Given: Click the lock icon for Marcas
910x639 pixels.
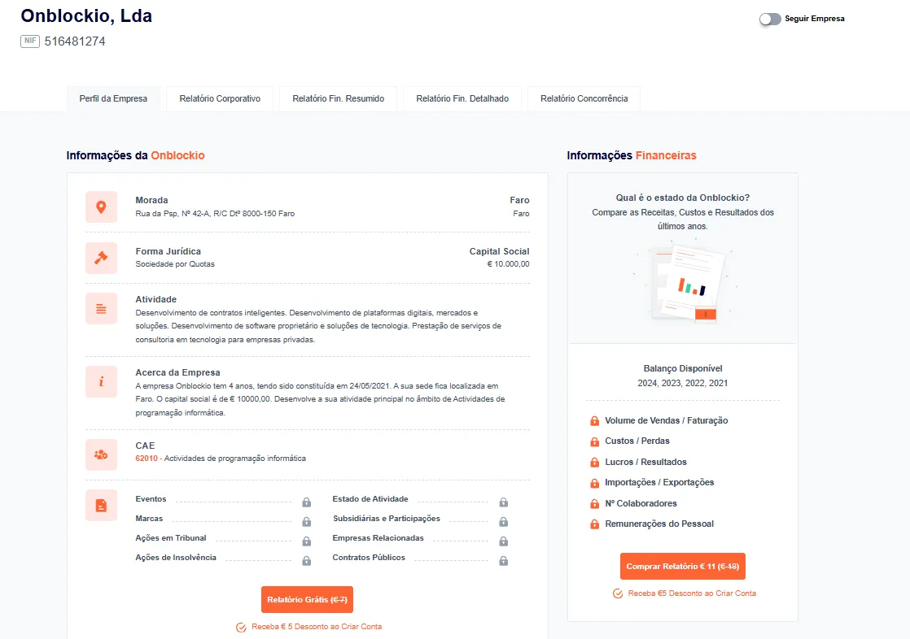Looking at the screenshot, I should 306,522.
